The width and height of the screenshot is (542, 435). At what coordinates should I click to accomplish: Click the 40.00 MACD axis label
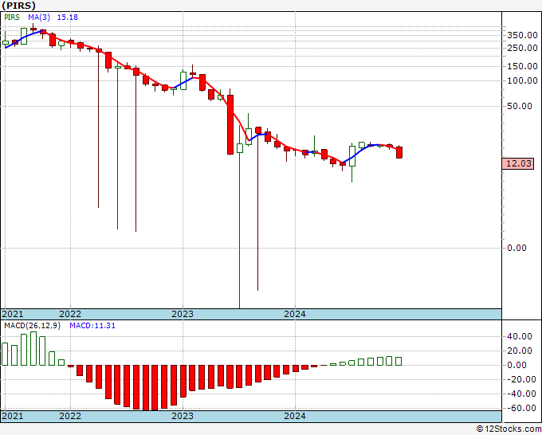click(x=520, y=336)
